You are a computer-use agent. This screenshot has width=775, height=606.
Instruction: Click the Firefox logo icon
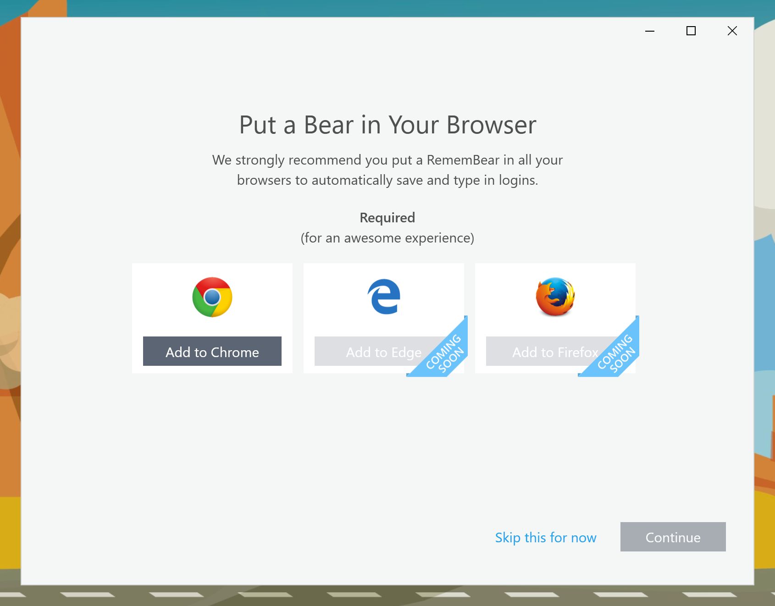tap(555, 297)
